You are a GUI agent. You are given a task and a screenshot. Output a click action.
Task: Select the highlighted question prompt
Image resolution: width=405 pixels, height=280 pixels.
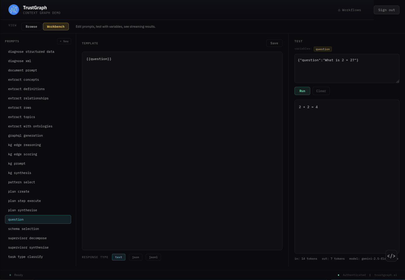click(x=38, y=219)
